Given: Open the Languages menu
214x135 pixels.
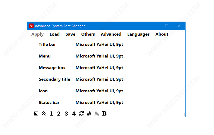Looking at the screenshot, I should click(x=138, y=34).
